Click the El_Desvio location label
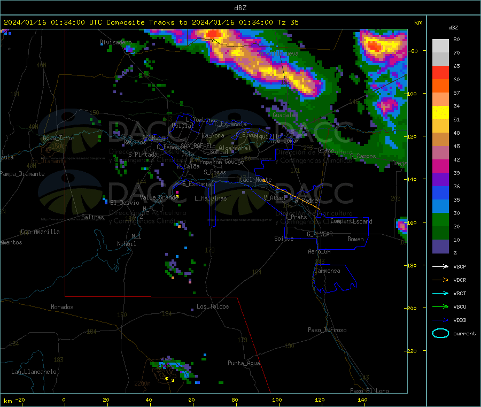Viewport: 481px width, 407px height. (x=125, y=203)
